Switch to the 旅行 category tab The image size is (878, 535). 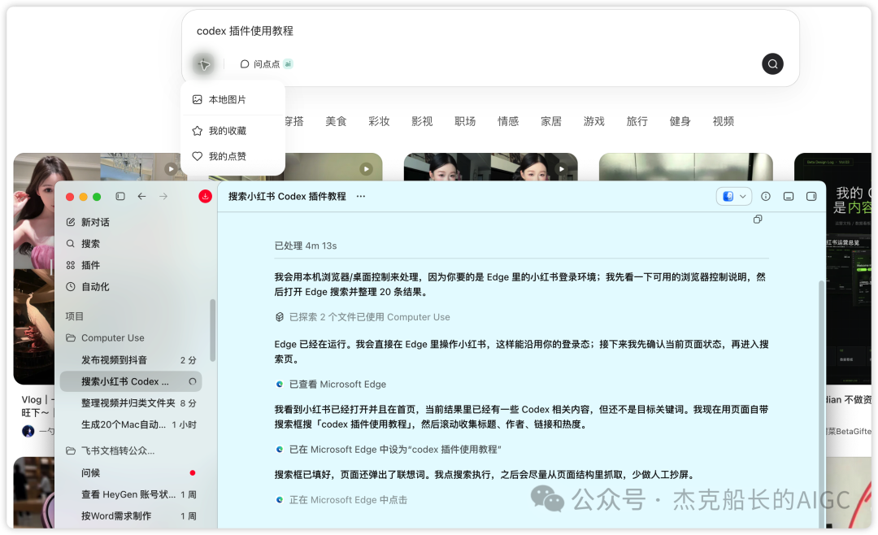point(637,121)
